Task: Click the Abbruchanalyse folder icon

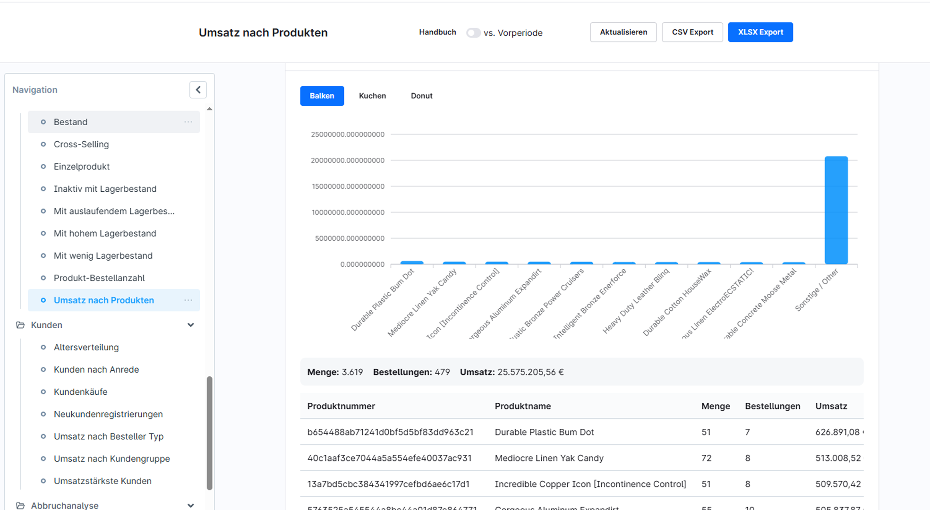Action: click(x=20, y=505)
